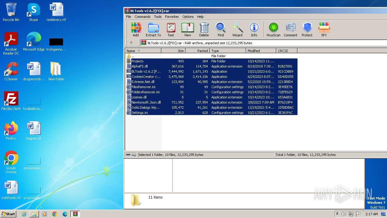
Task: Select BLTools v2.6.2 application file
Action: coord(211,71)
